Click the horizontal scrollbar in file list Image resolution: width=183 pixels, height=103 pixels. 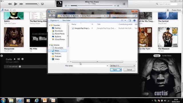click(97, 62)
